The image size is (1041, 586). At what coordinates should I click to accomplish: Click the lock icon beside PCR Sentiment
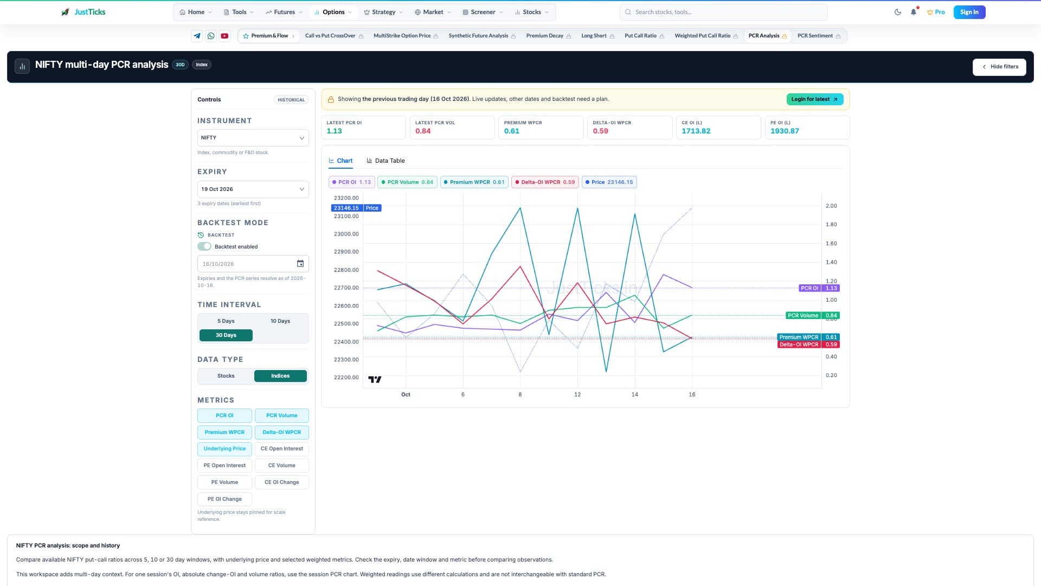click(838, 36)
